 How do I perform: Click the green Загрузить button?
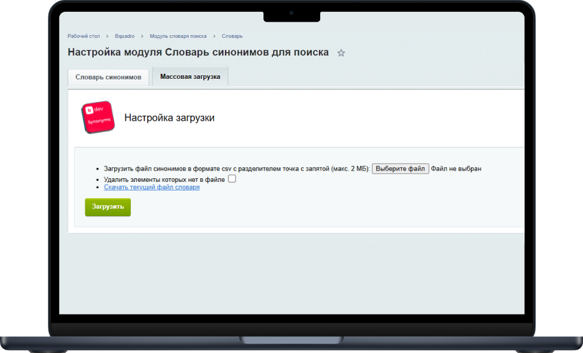(107, 207)
